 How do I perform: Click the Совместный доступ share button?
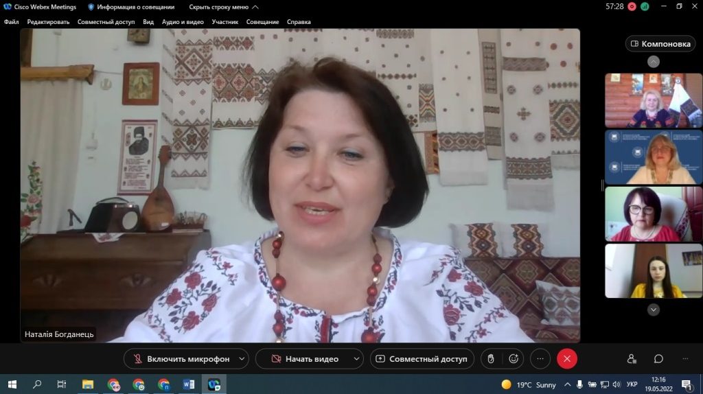pos(422,358)
